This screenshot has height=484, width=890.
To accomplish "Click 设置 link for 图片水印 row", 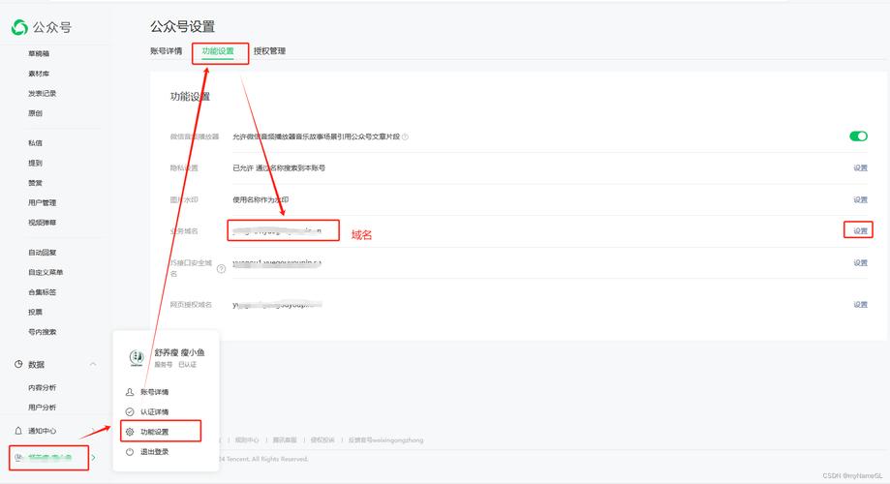I will point(861,199).
